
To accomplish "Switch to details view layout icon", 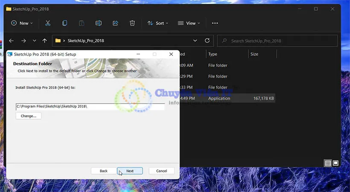I will (327, 163).
